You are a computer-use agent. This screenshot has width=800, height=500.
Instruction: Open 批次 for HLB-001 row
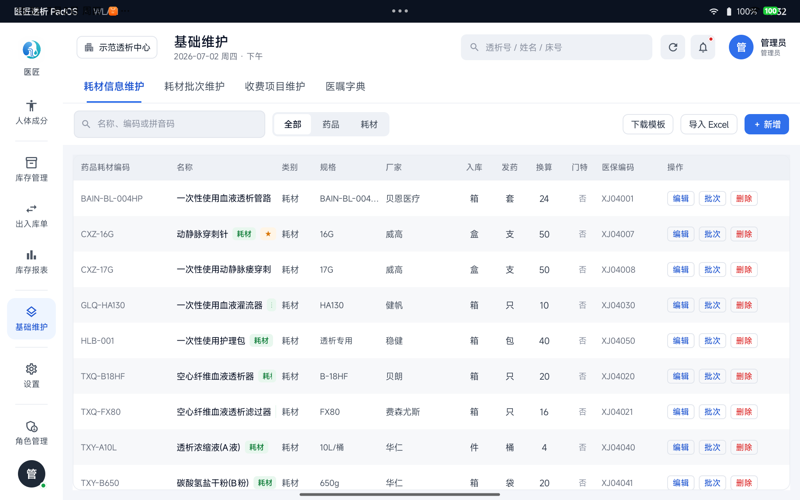click(712, 341)
